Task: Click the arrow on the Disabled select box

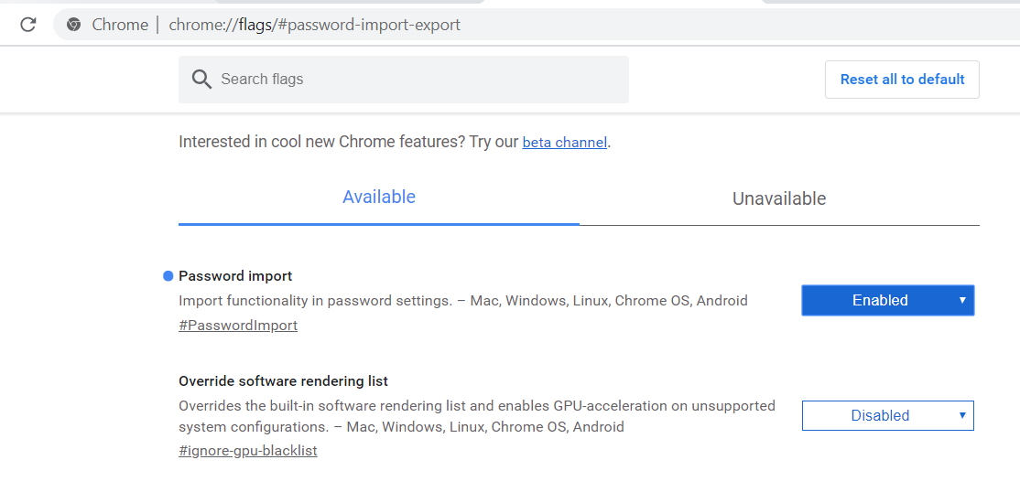Action: [x=962, y=415]
